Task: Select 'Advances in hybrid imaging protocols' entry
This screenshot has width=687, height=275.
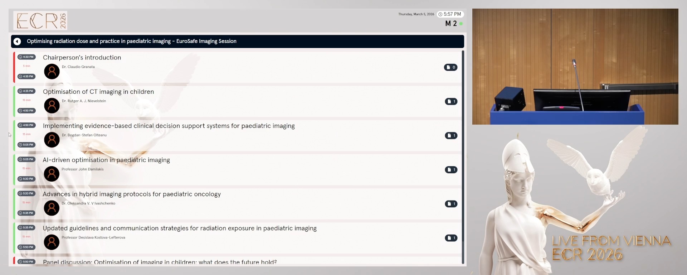Action: click(132, 194)
